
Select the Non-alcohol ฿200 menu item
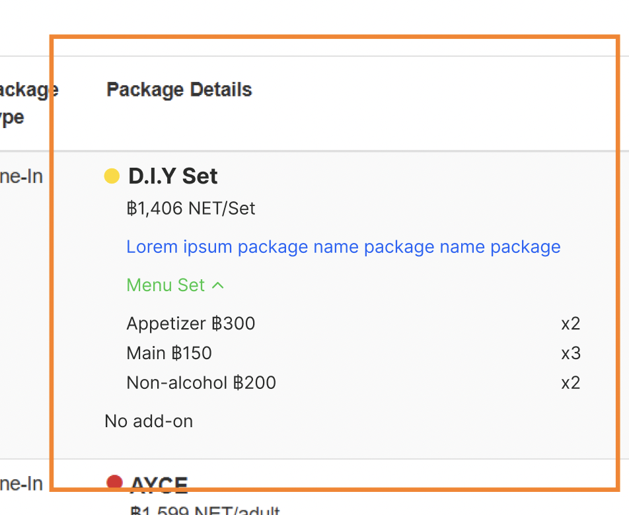pos(201,383)
